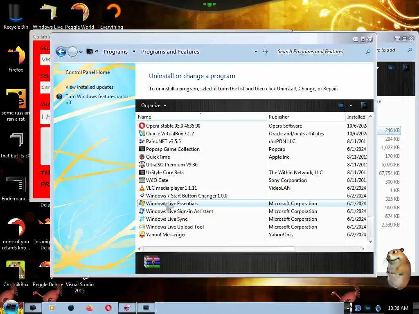Select UltraISO Premium V9.36
The width and height of the screenshot is (419, 314).
click(x=252, y=164)
